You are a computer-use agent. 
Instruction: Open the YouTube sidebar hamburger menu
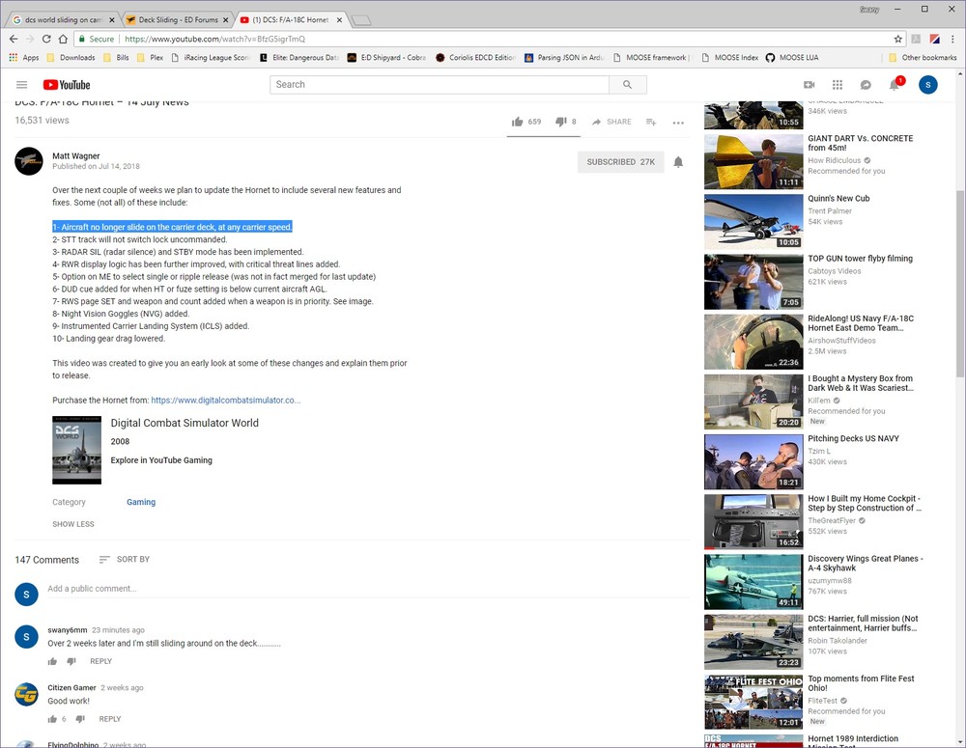(21, 85)
